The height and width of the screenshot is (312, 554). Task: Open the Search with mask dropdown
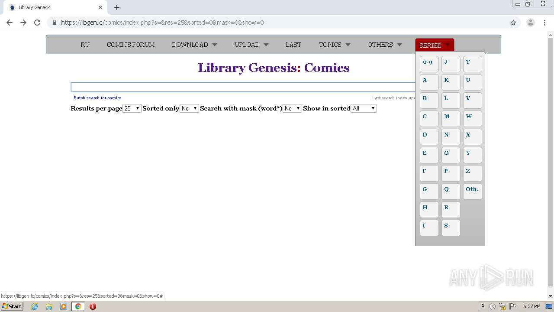coord(292,108)
